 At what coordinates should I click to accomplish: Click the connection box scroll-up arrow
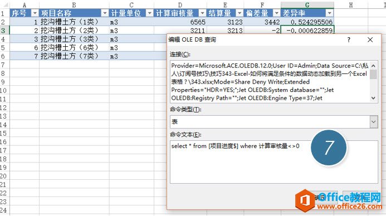coord(373,66)
